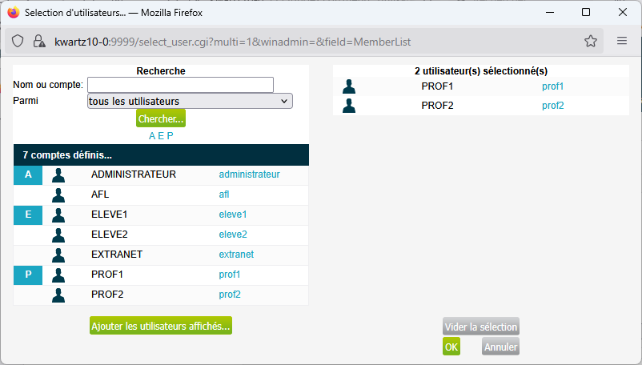Click '2 utilisateur(s) sélectionné(s)' heading
642x365 pixels.
480,71
